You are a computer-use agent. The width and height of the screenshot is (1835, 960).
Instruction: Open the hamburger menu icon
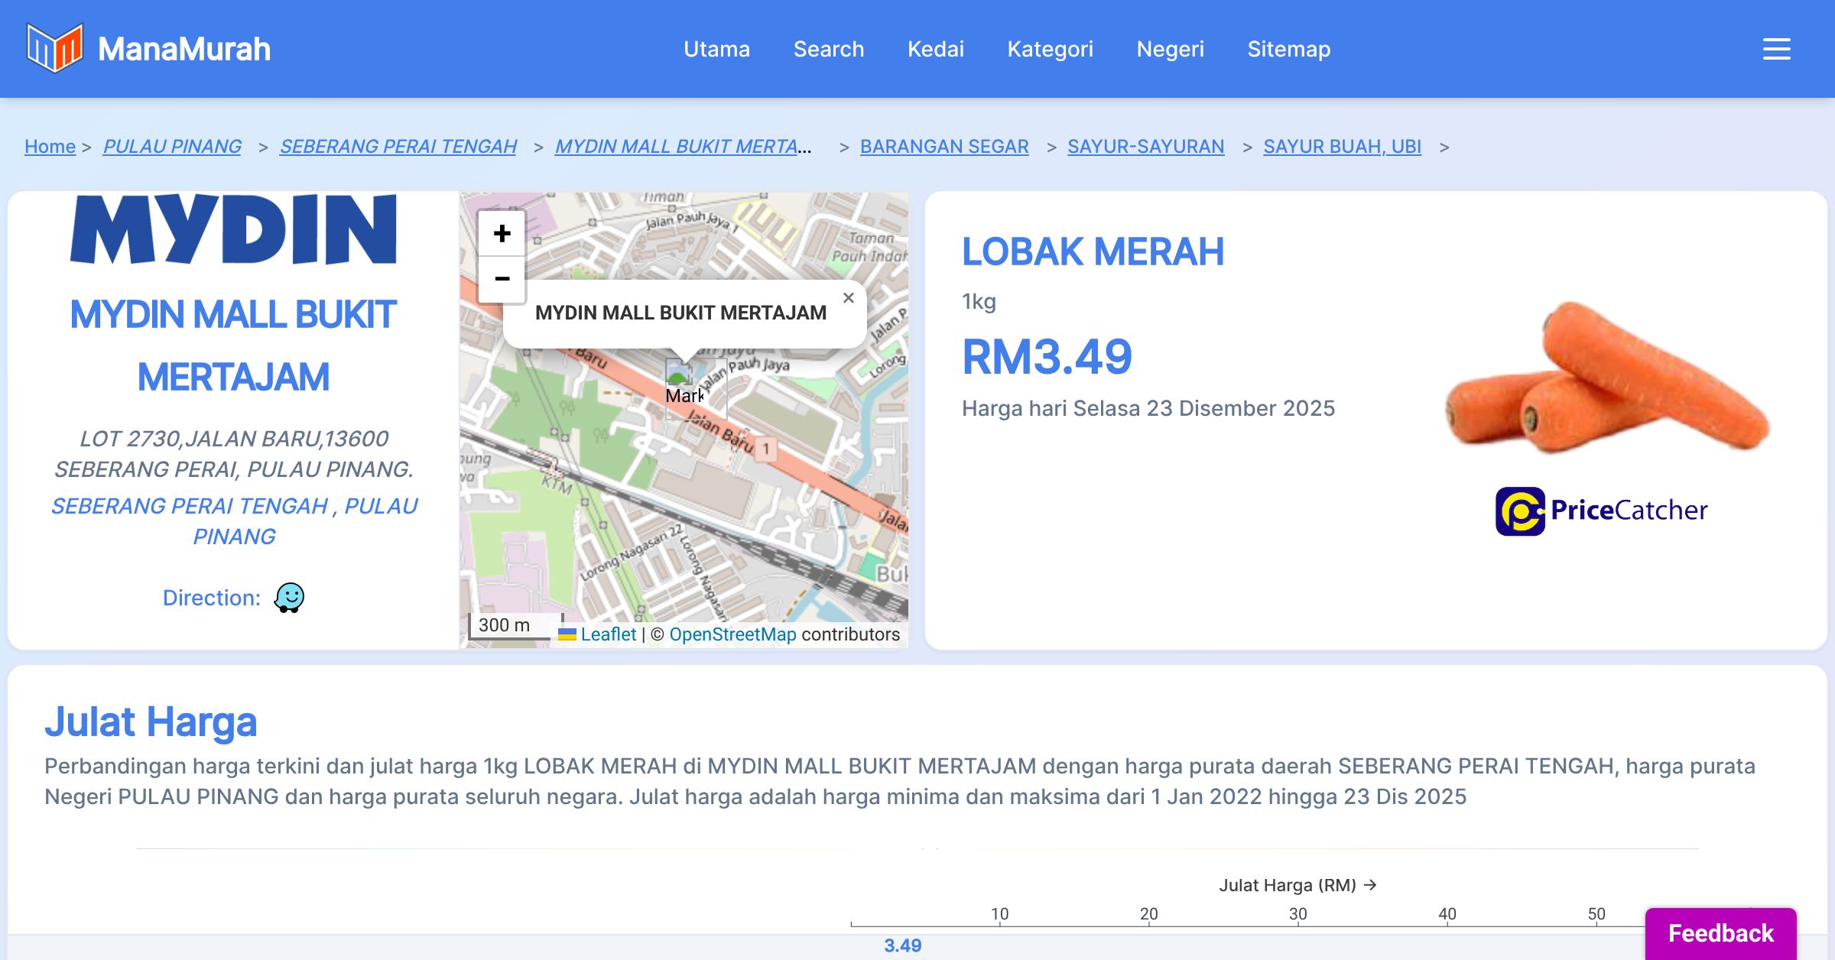tap(1776, 49)
